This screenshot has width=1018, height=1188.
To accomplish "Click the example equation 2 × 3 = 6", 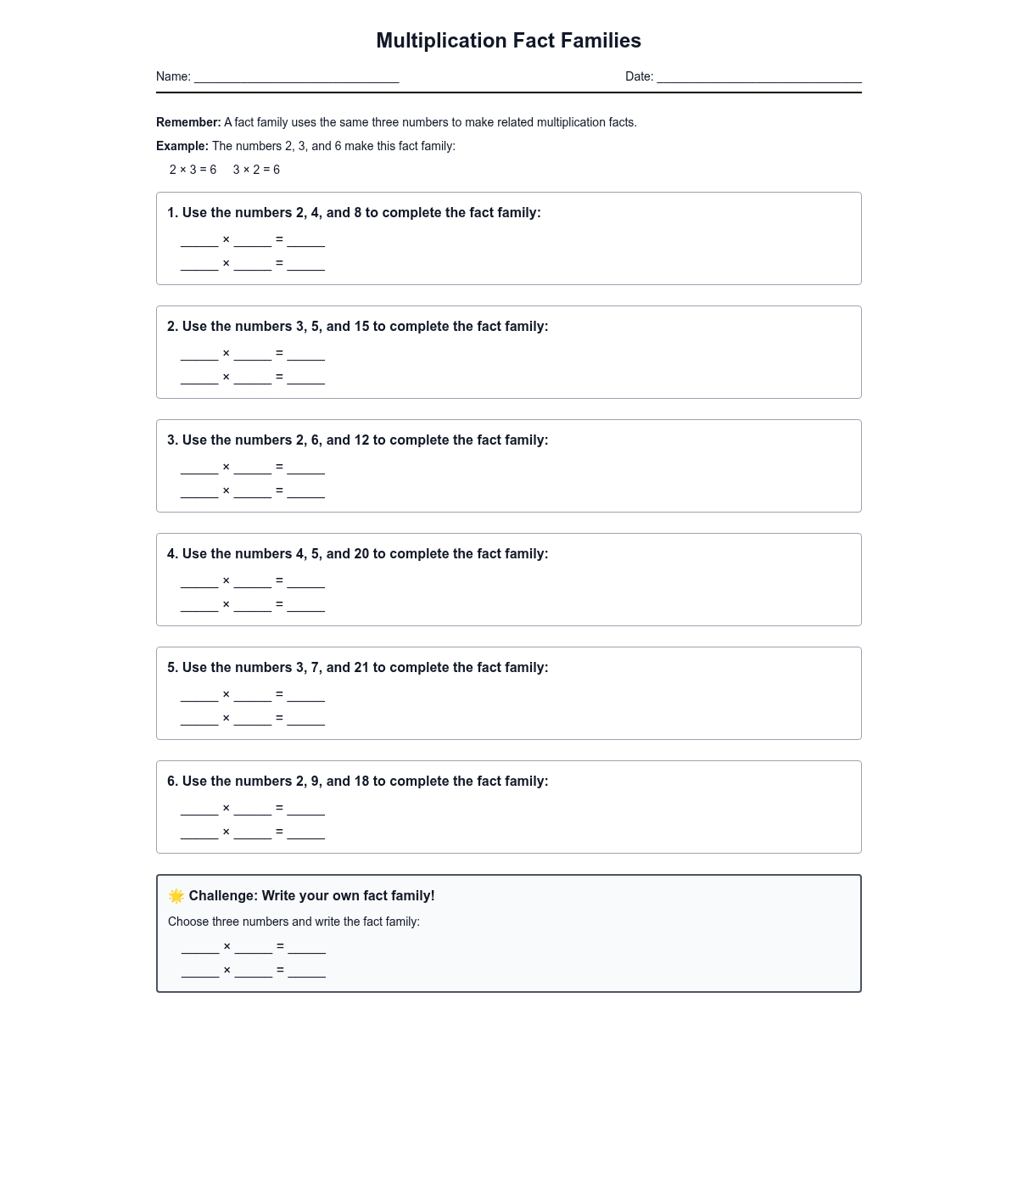I will [x=193, y=170].
